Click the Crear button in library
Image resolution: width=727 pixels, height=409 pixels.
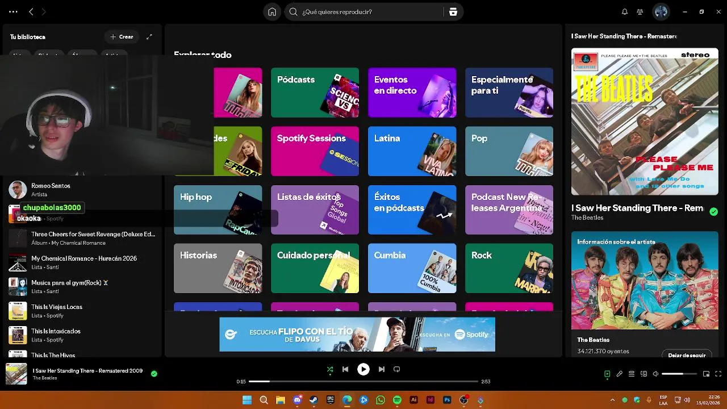(122, 37)
